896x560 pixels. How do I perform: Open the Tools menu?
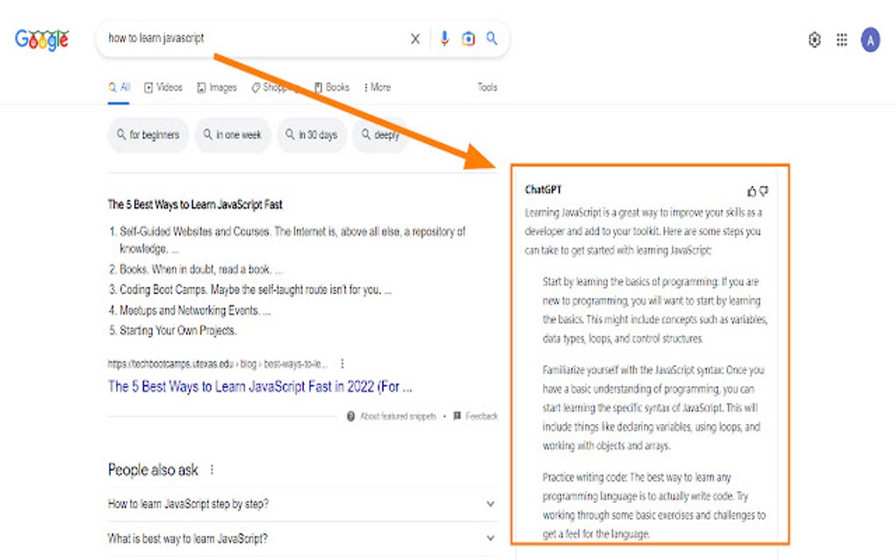487,87
